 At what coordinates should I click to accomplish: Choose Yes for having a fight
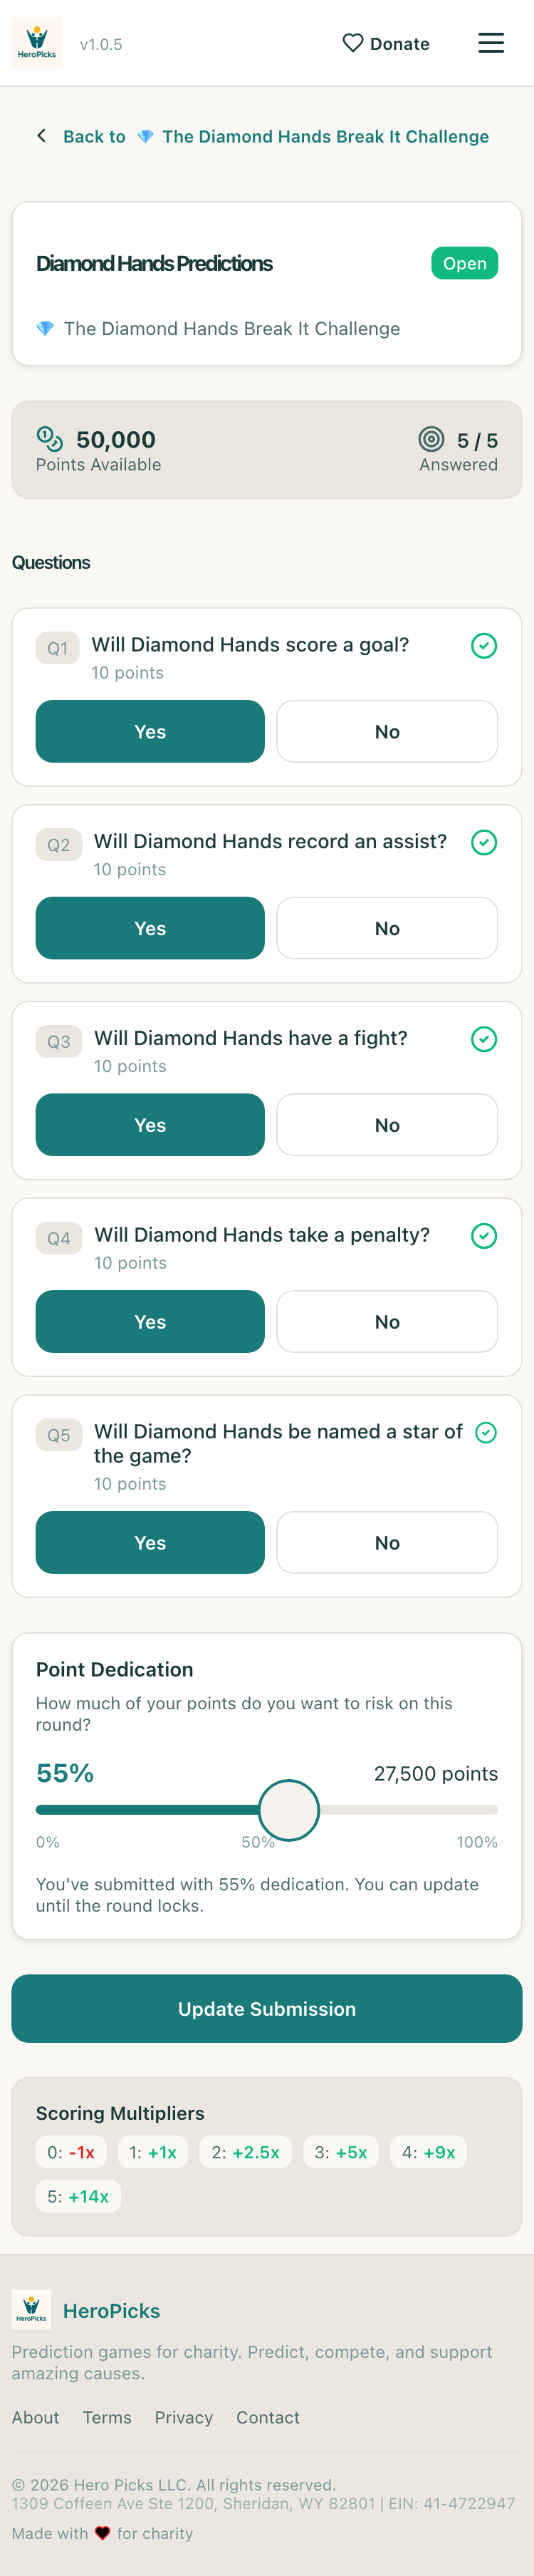click(x=150, y=1125)
